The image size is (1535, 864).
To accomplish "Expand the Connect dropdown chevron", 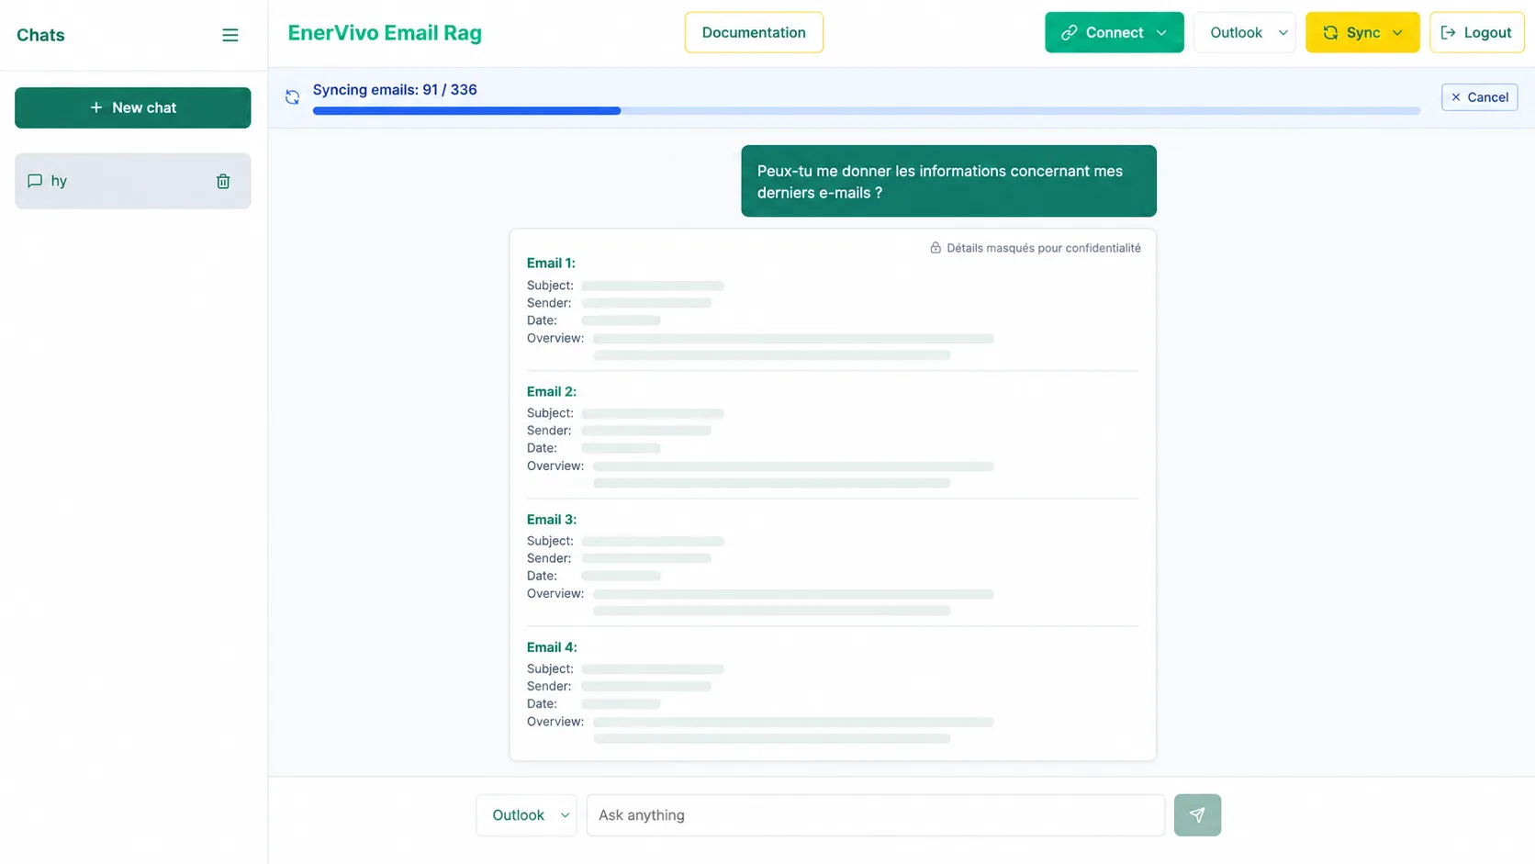I will pyautogui.click(x=1161, y=33).
